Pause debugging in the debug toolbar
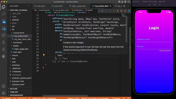 (x=102, y=11)
